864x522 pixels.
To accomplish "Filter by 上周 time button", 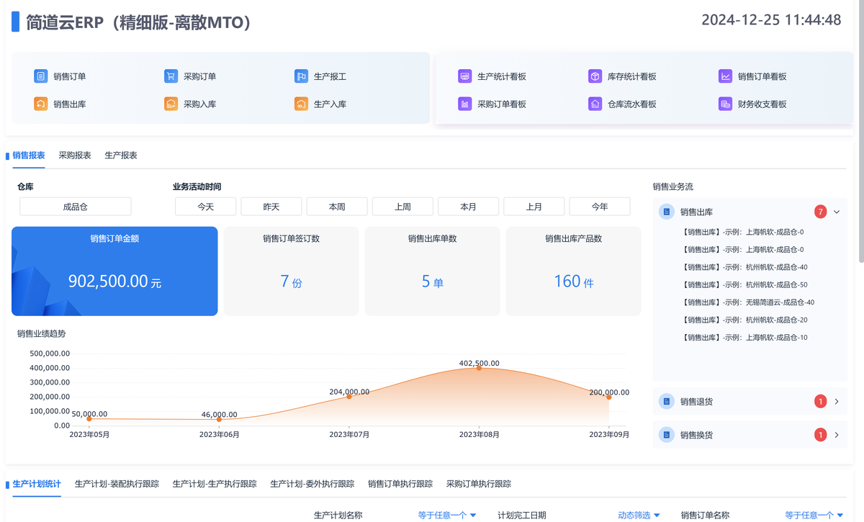I will (x=402, y=207).
